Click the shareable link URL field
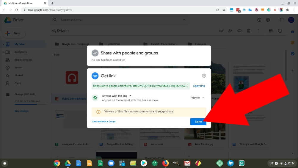This screenshot has height=168, width=298. (141, 86)
